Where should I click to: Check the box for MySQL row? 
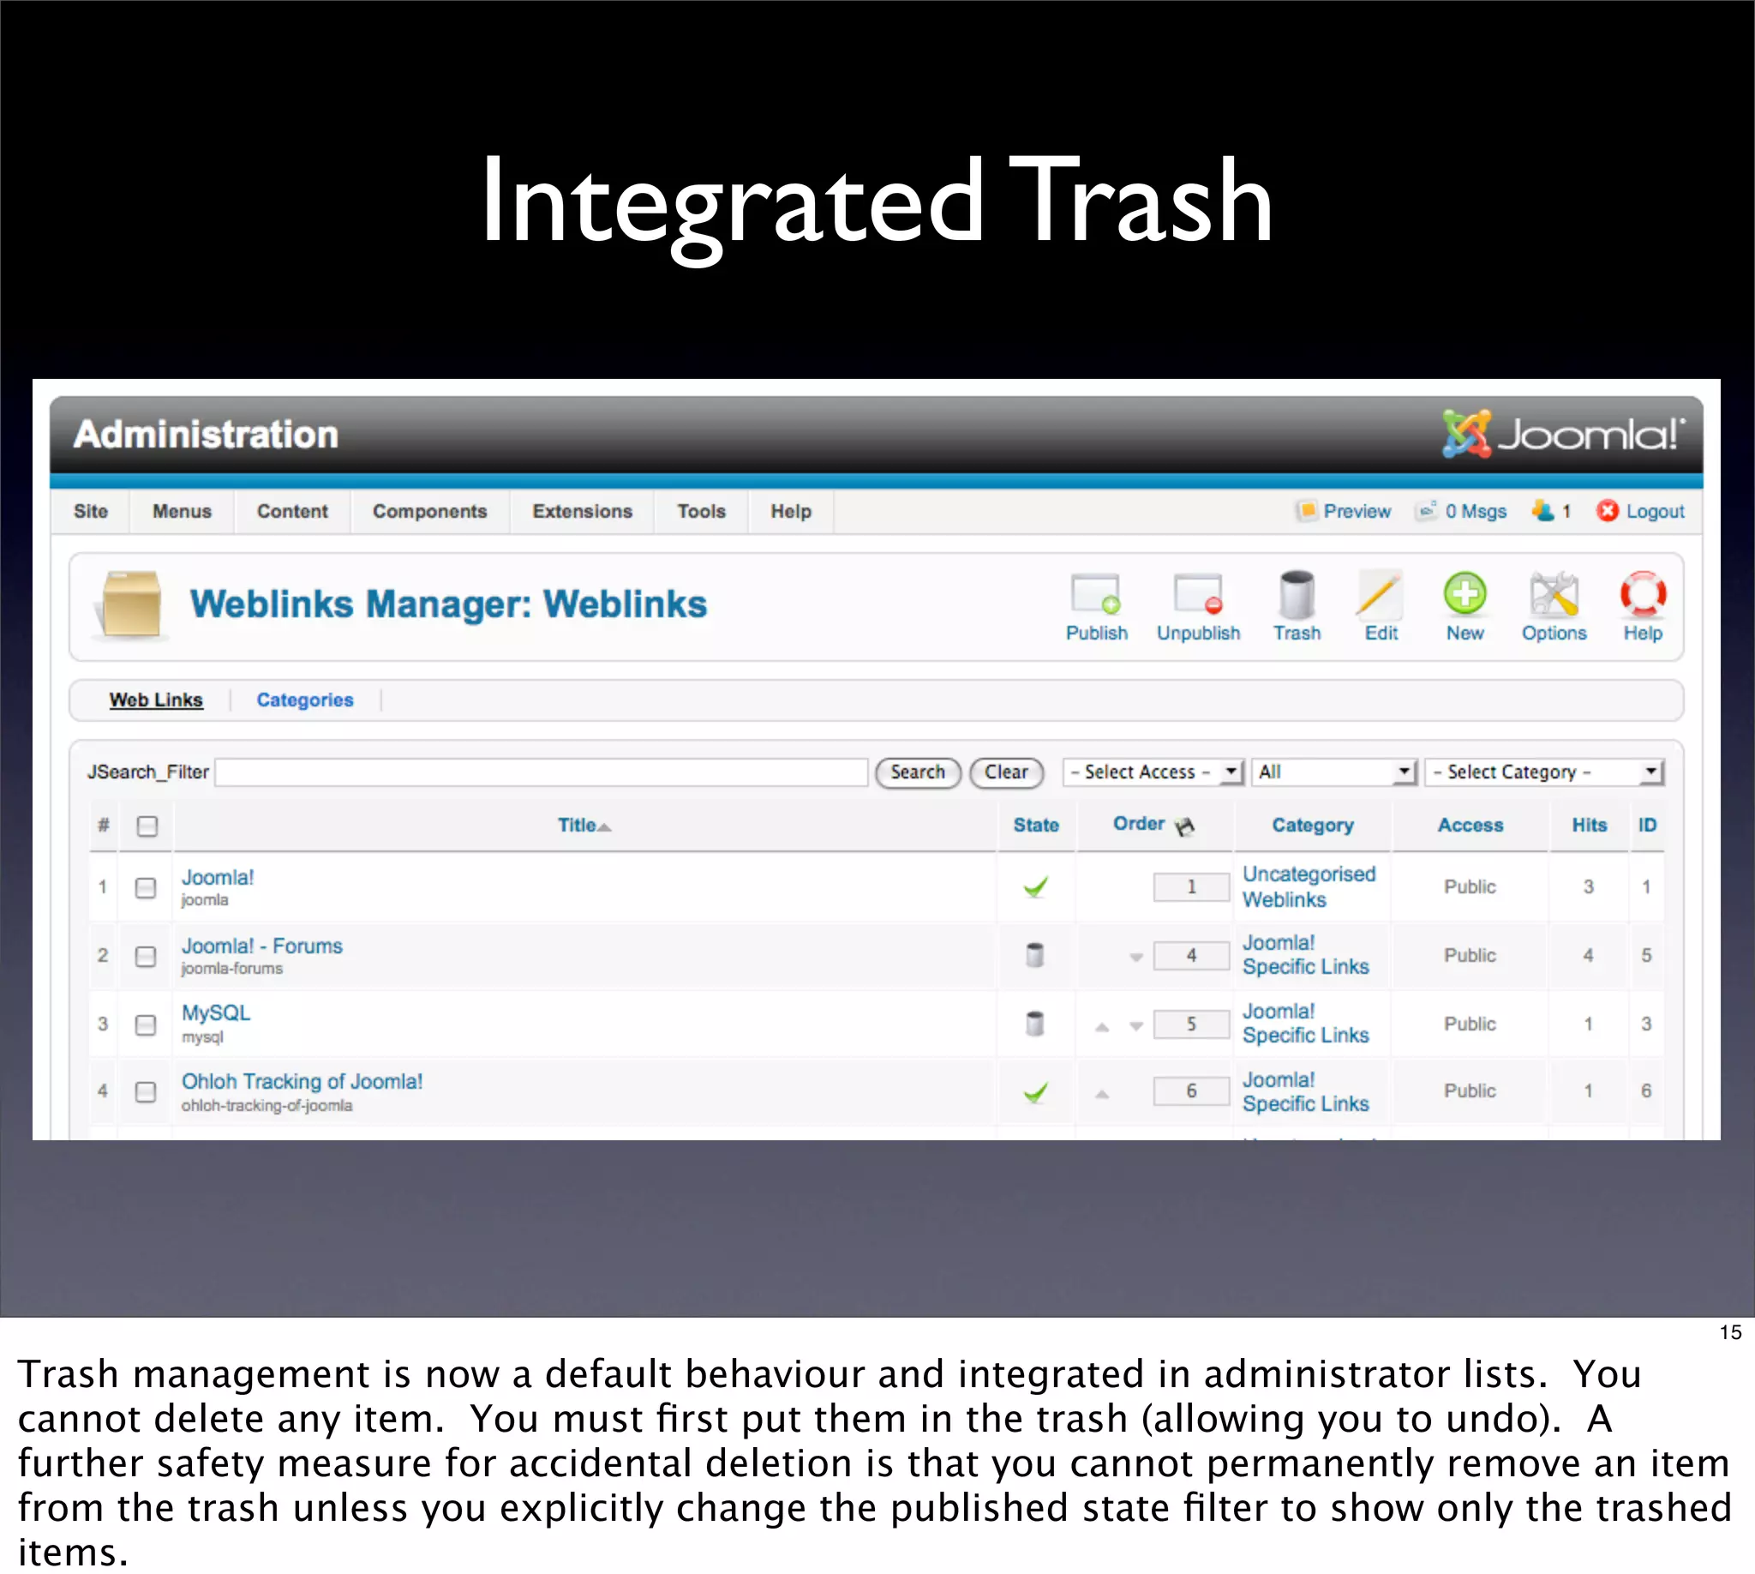146,1024
